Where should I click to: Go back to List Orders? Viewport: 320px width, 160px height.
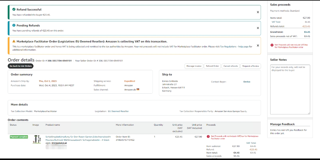pos(20,66)
